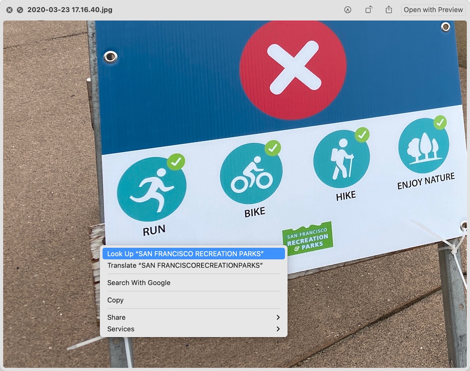Click the green checkmark on the bike icon
This screenshot has width=470, height=371.
tap(273, 148)
